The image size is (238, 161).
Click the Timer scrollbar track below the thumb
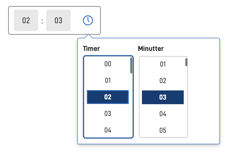tap(131, 107)
